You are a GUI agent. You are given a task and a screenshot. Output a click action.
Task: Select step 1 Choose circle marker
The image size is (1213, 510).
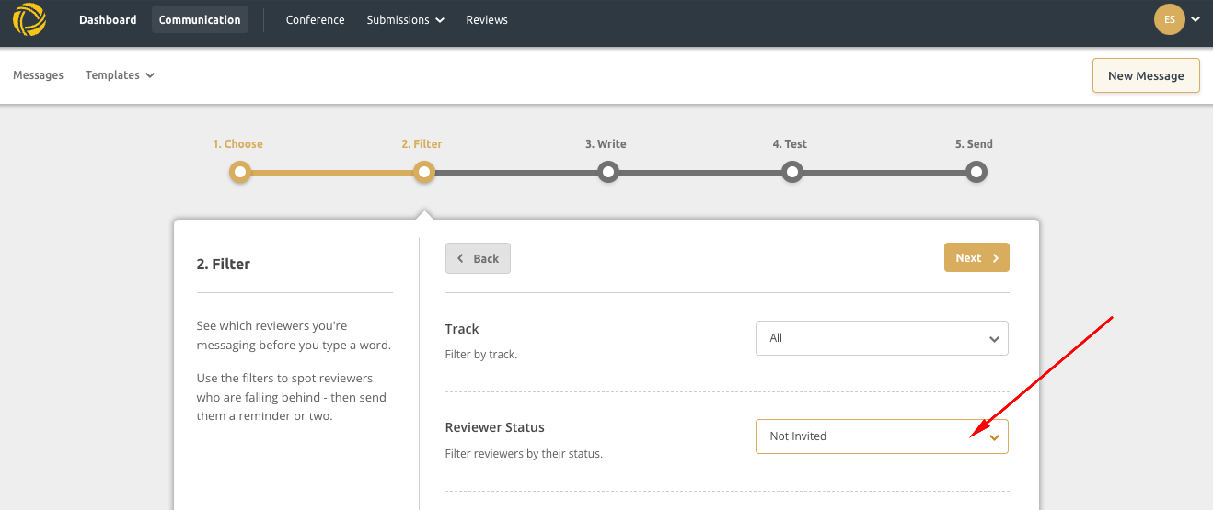coord(240,172)
